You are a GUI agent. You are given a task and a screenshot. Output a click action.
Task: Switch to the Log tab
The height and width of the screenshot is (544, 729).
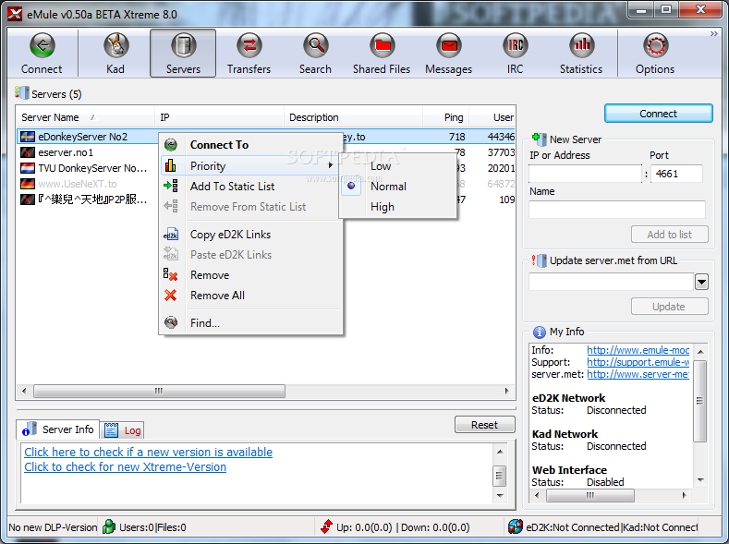pos(123,430)
